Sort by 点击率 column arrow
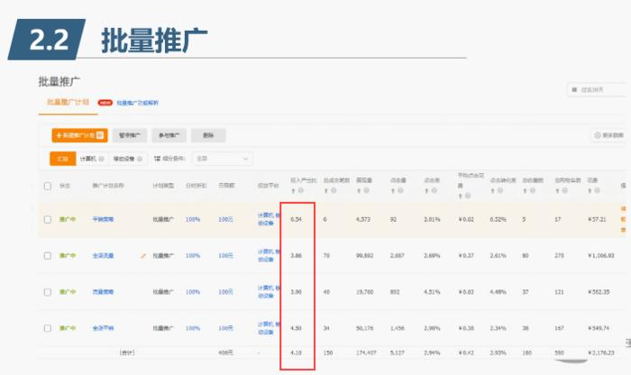Screen dimensions: 631x375 coord(426,191)
